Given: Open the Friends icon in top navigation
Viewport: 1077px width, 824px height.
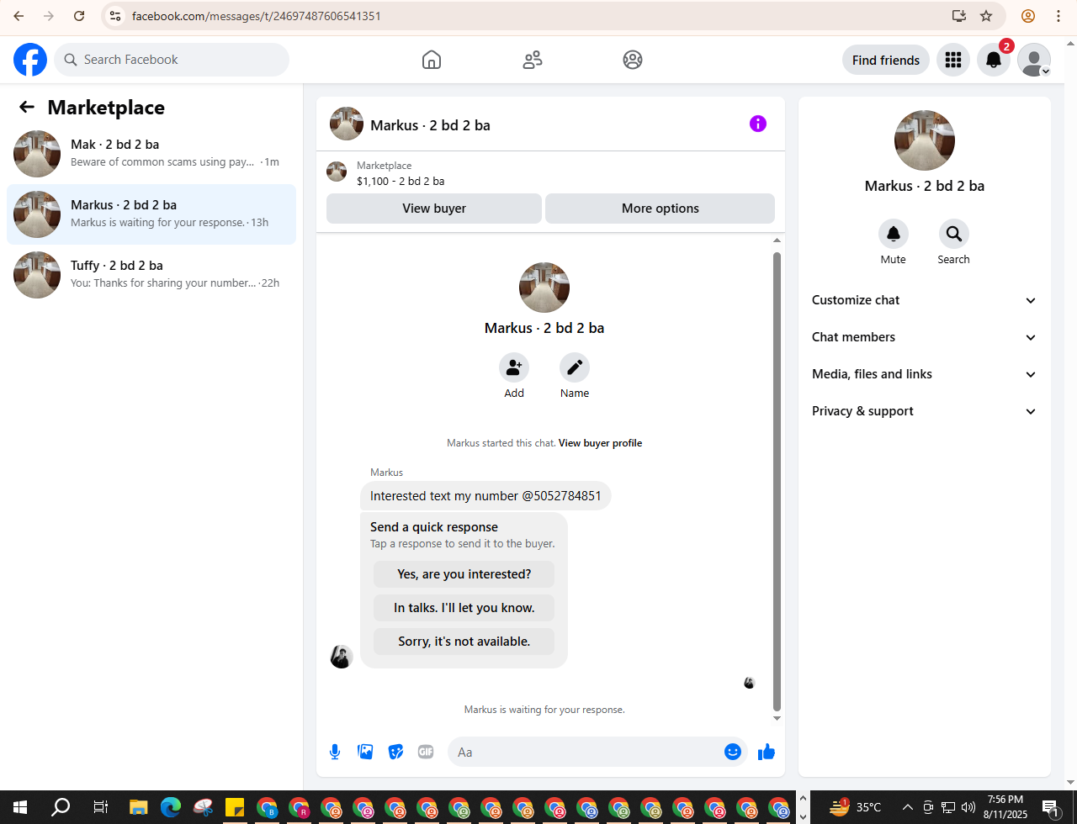Looking at the screenshot, I should click(533, 60).
